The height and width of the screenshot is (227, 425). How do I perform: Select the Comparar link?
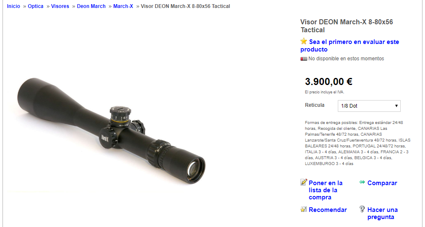coord(382,183)
